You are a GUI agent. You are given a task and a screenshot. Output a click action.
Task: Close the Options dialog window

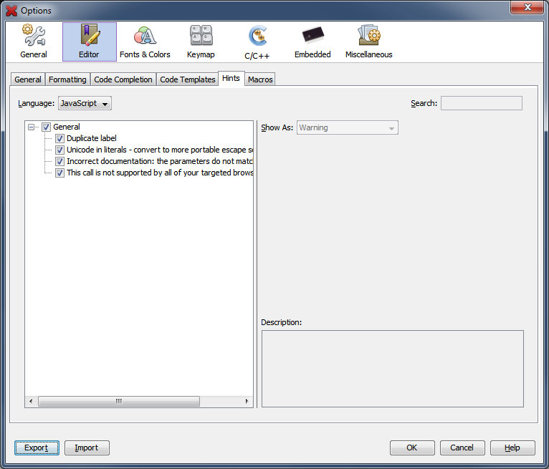(527, 7)
